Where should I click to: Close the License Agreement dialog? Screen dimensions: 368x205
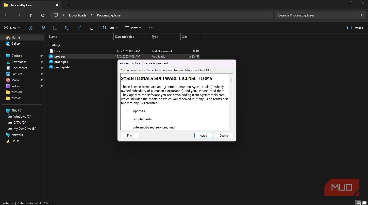pos(232,63)
